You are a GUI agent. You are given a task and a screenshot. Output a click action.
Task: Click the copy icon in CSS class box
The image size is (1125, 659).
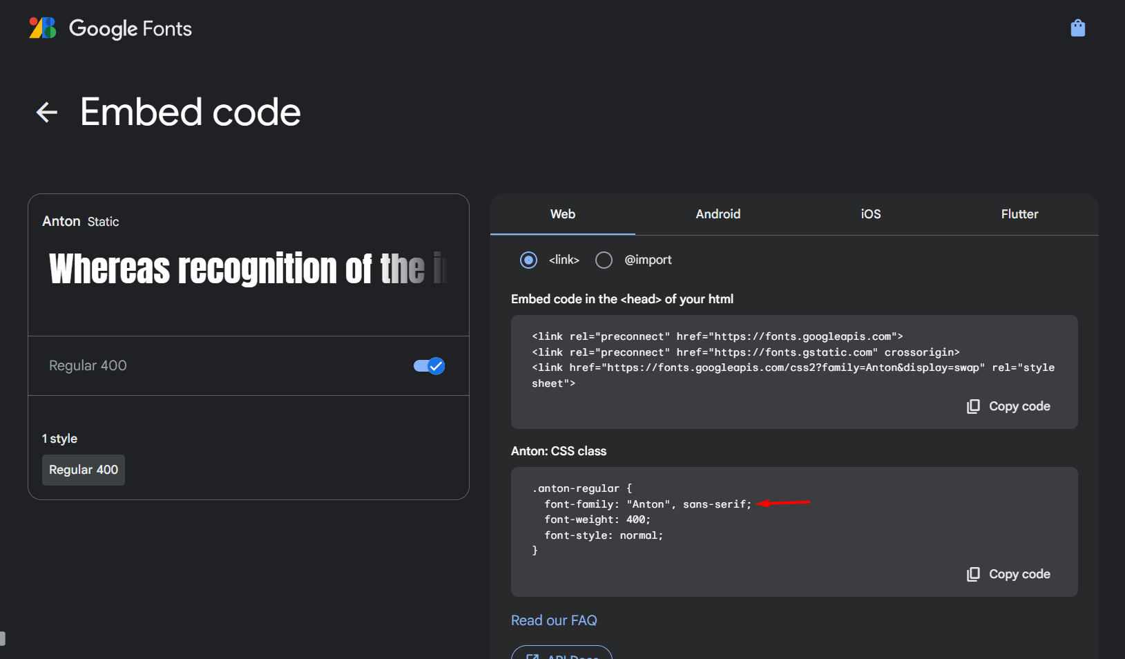[973, 574]
